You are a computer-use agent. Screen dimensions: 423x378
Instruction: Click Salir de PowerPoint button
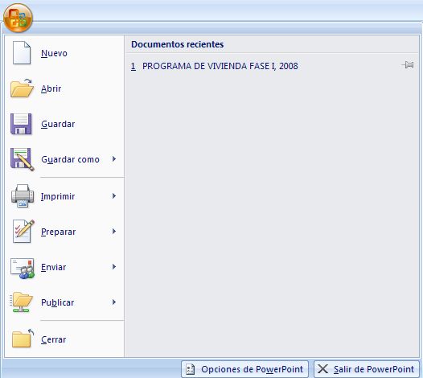click(367, 369)
